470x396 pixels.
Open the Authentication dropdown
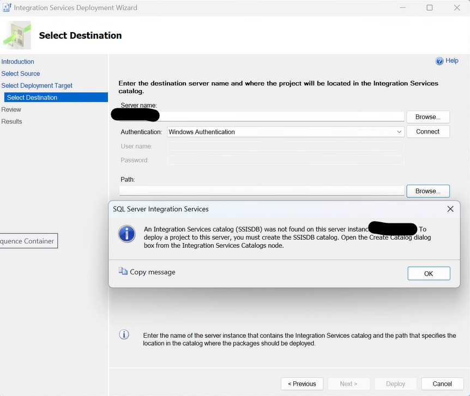285,132
